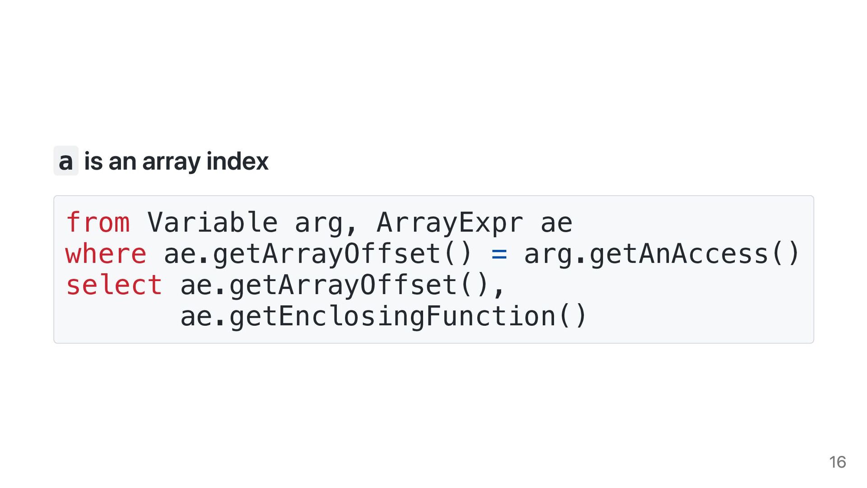Click the 'from' keyword in code

(x=98, y=222)
